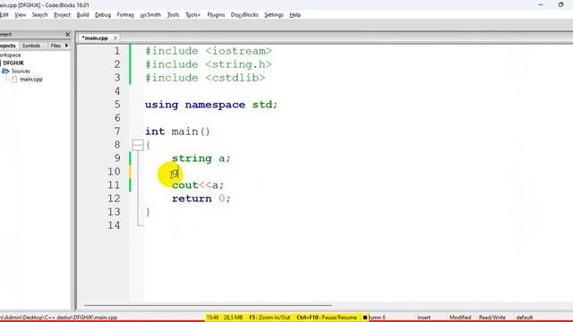Select the Sources folder label

[21, 72]
